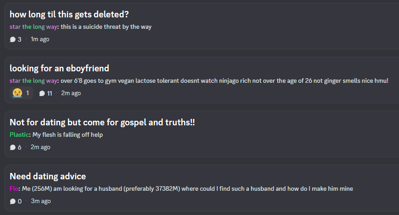Click the "2m ago" timestamp on eboyfriend post
Image resolution: width=399 pixels, height=215 pixels.
tap(71, 93)
